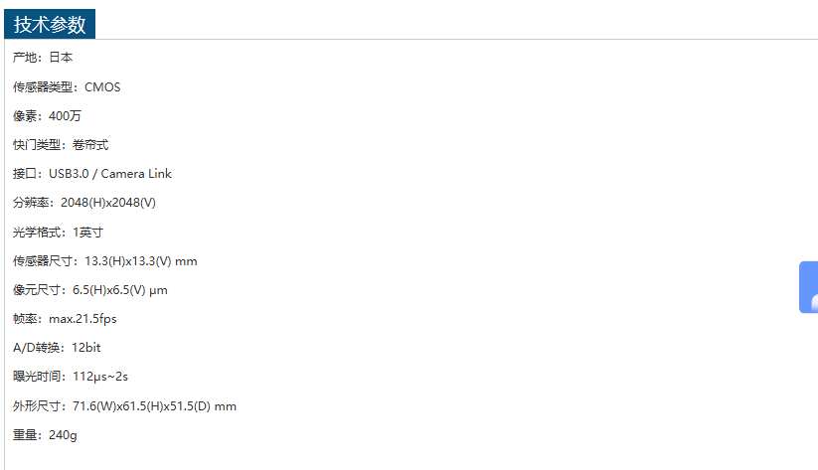Click the 快门类型：卷帘式 specification line
The image size is (818, 470).
coord(61,145)
